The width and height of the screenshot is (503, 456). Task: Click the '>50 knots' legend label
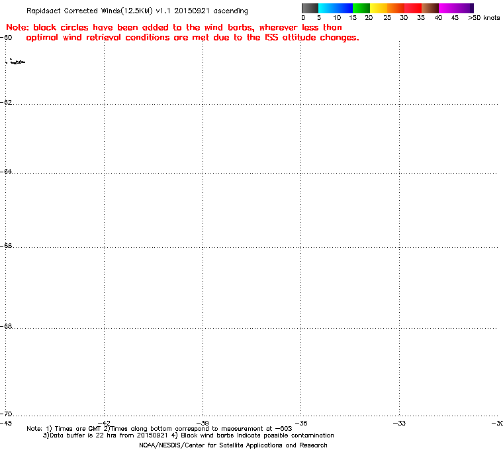(484, 18)
